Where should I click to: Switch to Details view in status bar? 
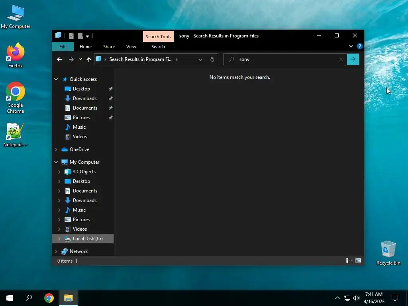(349, 261)
